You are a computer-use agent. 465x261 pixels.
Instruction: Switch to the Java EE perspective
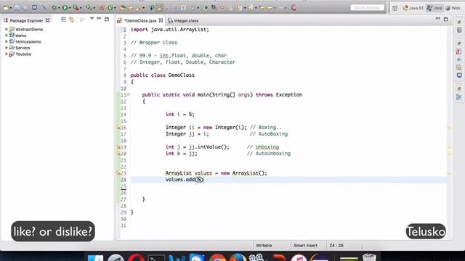coord(413,8)
